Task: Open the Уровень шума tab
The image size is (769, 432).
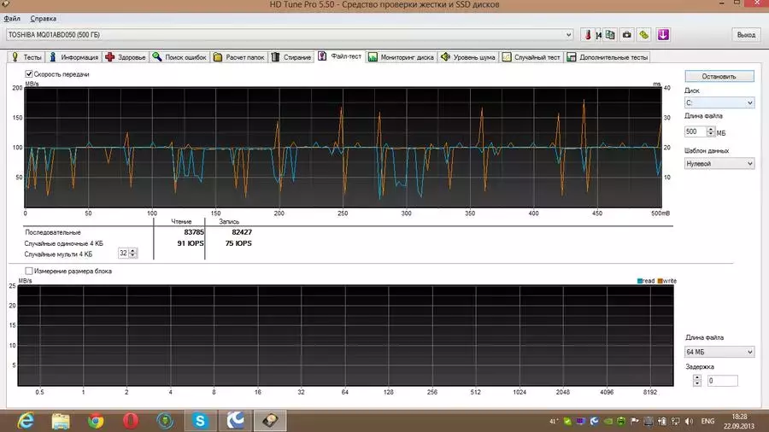Action: (x=468, y=57)
